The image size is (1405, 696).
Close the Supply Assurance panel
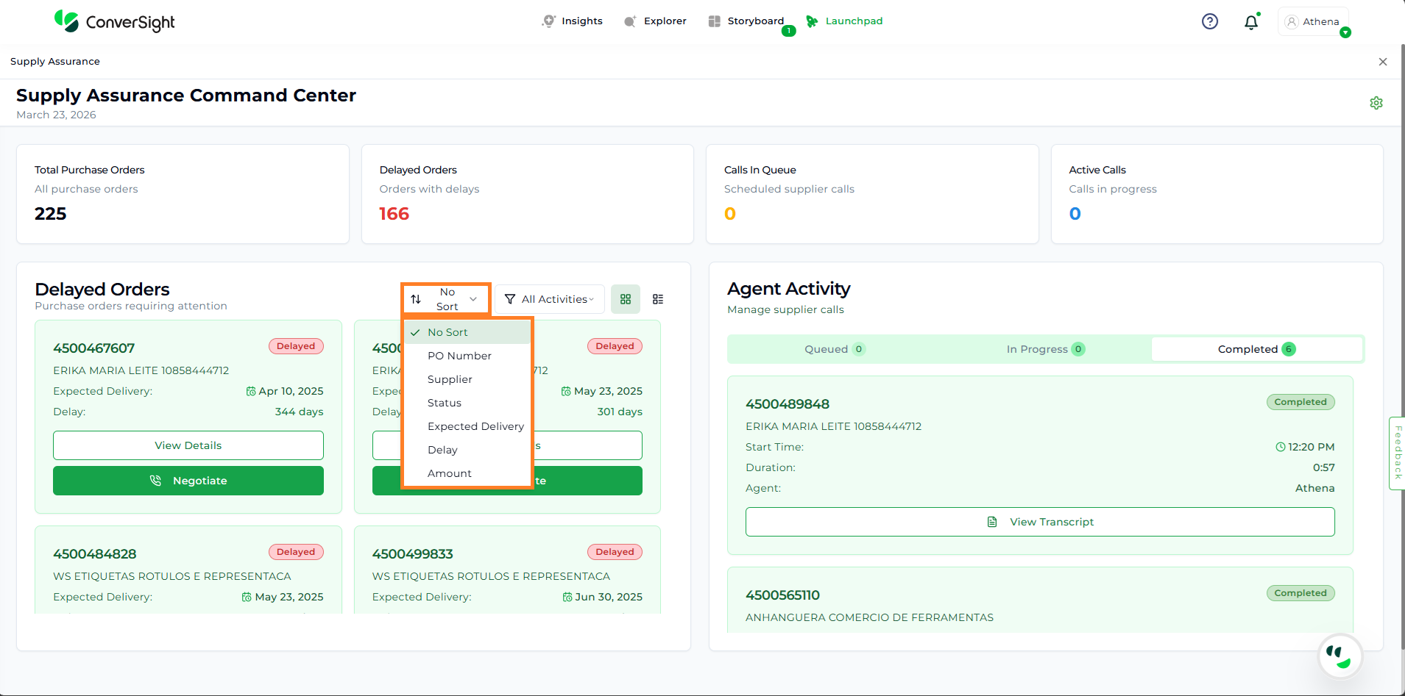click(x=1382, y=62)
